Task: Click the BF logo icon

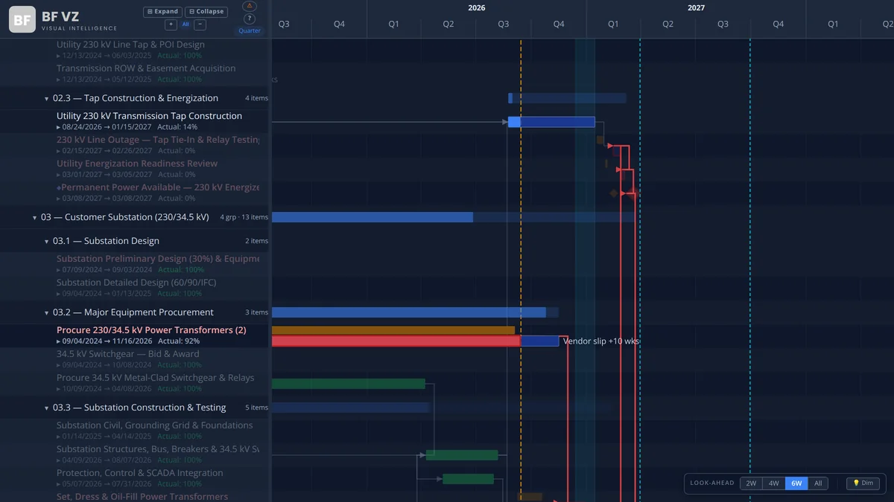Action: [x=22, y=19]
